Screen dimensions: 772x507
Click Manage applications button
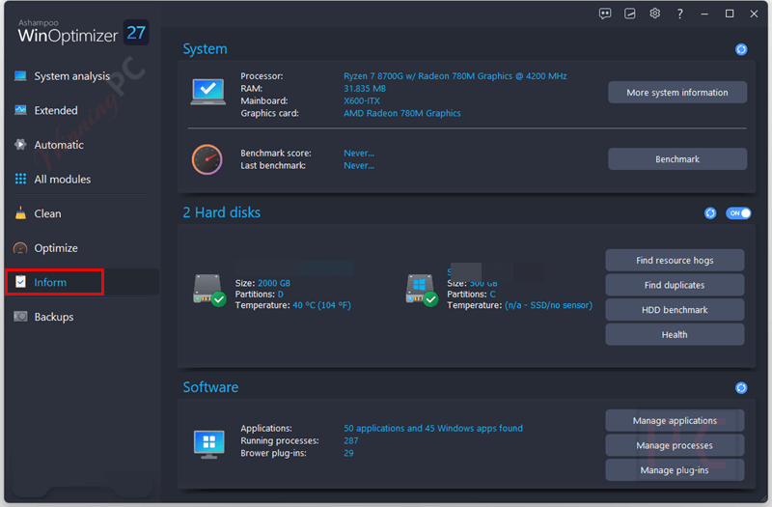coord(675,420)
